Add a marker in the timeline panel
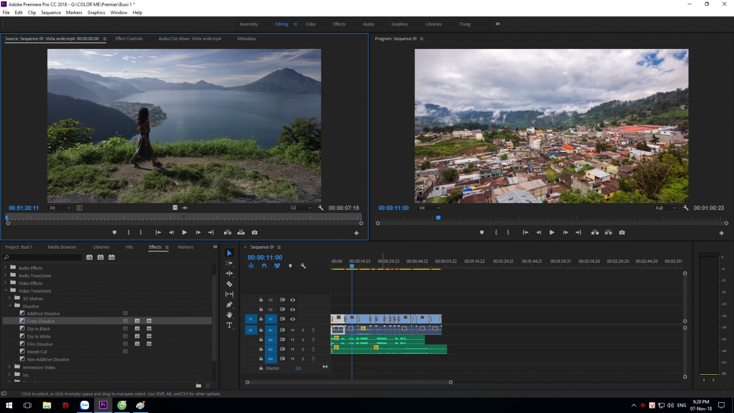The width and height of the screenshot is (734, 413). tap(290, 266)
